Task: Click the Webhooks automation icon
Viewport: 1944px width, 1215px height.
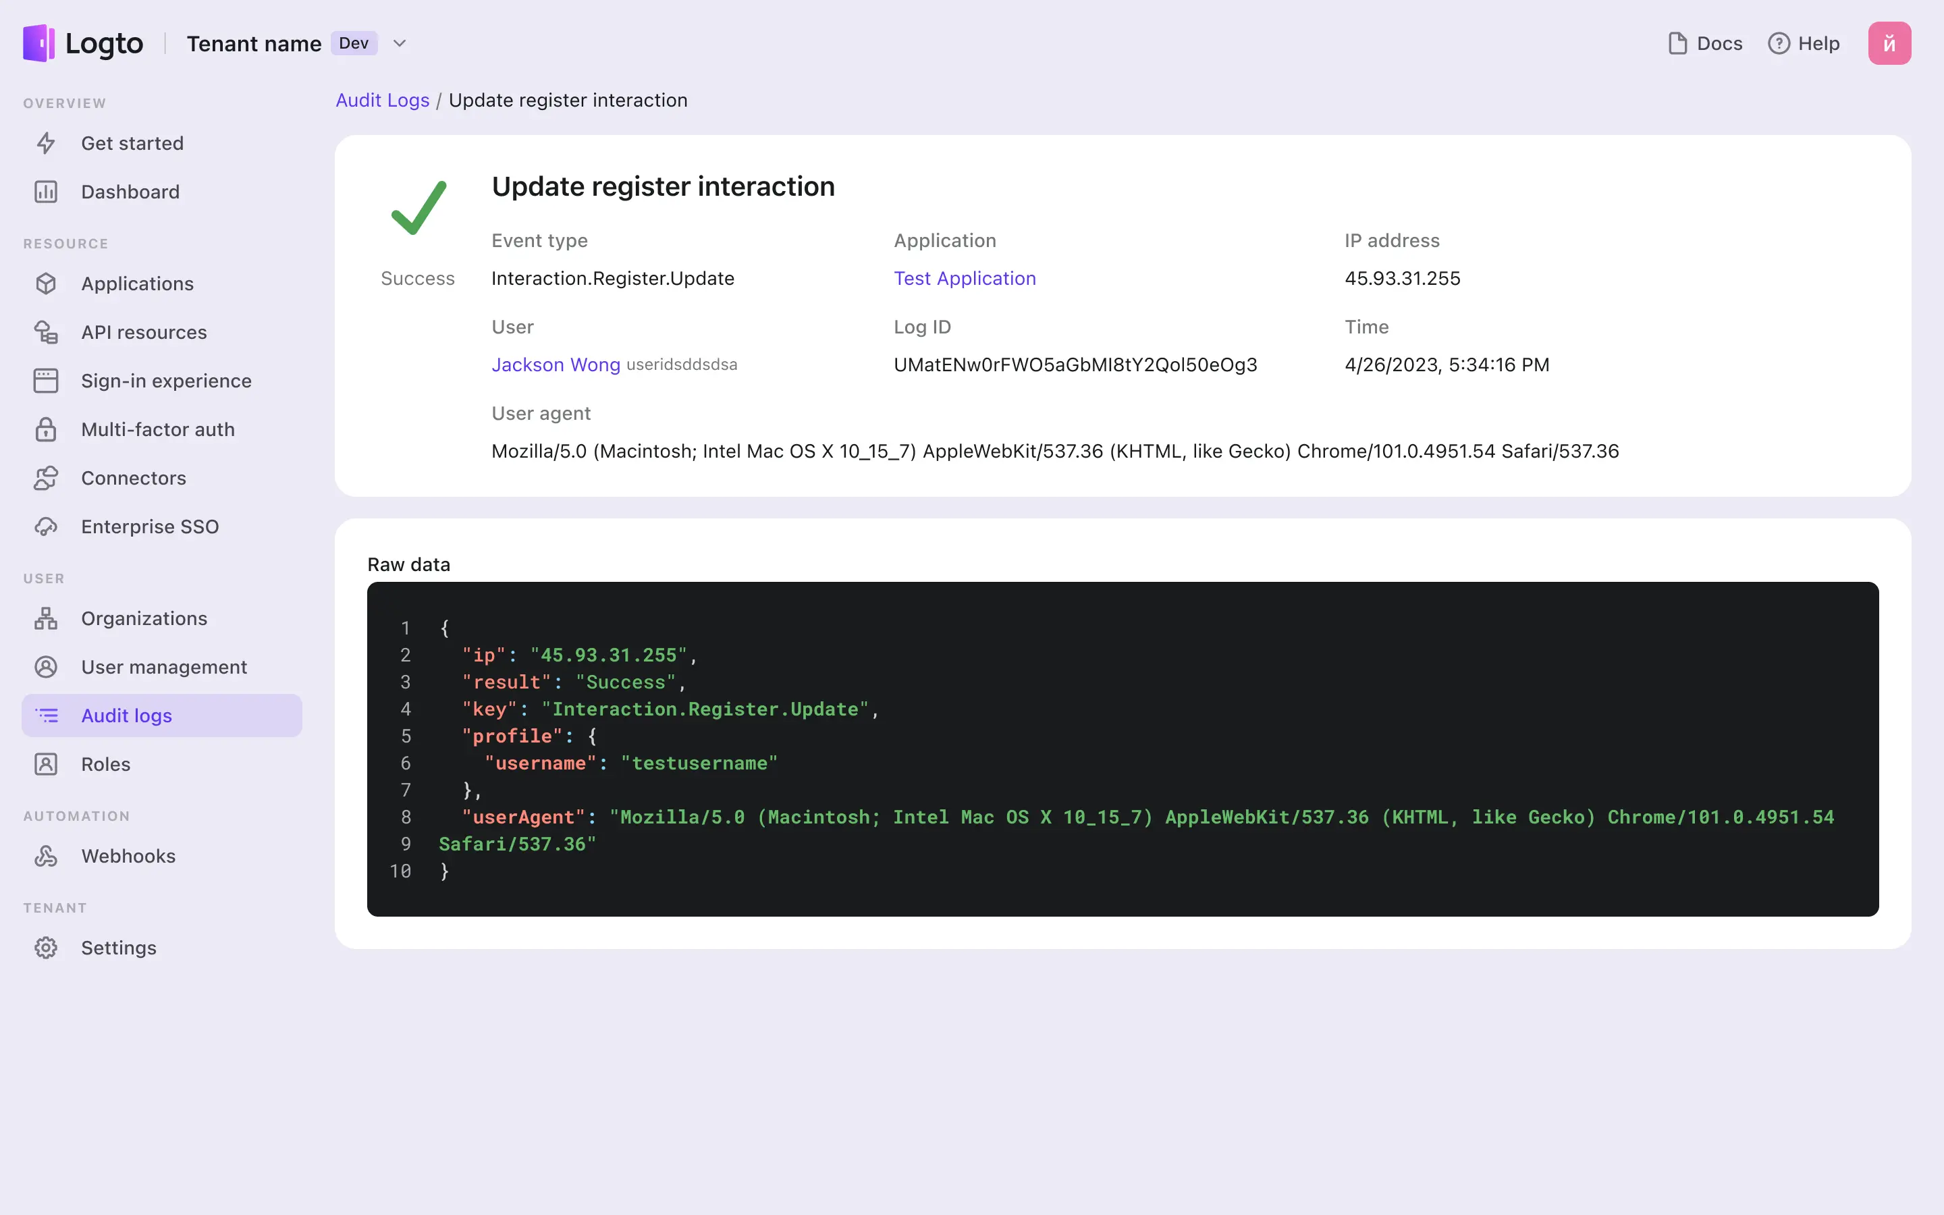Action: click(45, 855)
